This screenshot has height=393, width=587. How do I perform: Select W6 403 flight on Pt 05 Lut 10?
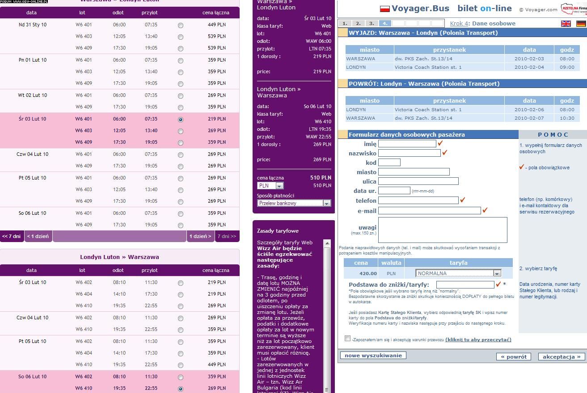coord(181,190)
